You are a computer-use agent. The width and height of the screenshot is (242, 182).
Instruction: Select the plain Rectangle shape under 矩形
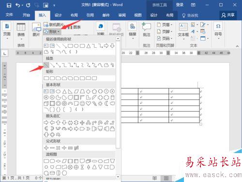(x=46, y=78)
